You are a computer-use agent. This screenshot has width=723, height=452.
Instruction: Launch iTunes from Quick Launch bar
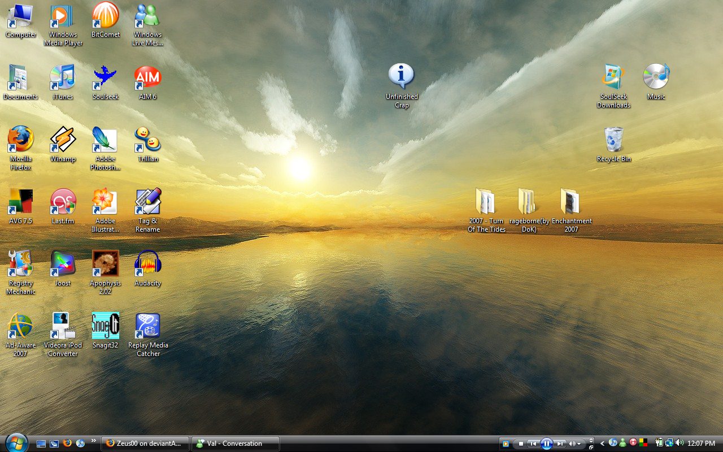coord(80,444)
